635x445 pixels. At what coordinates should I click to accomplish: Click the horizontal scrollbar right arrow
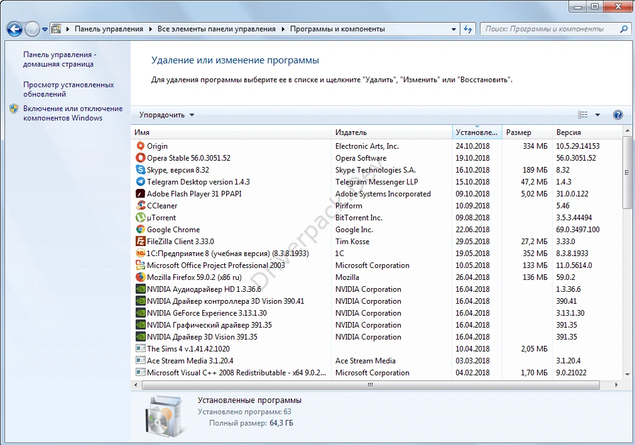[x=616, y=385]
